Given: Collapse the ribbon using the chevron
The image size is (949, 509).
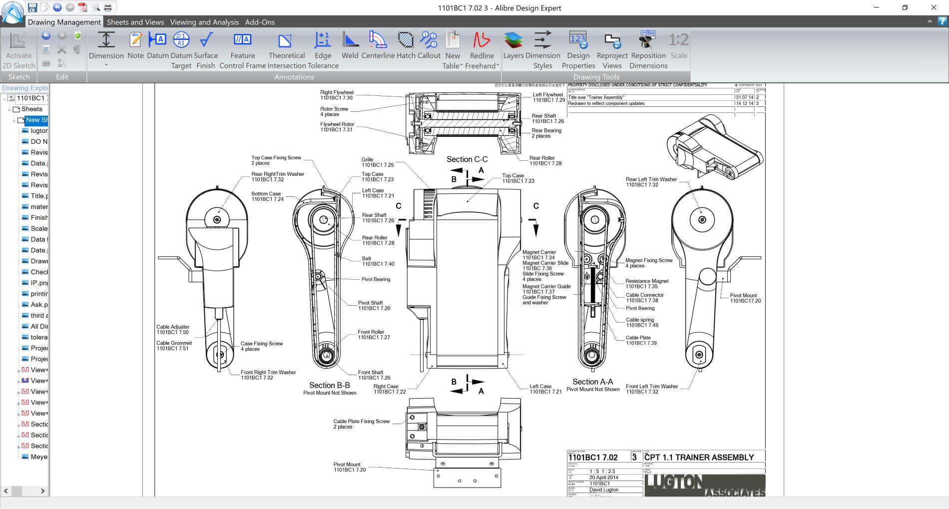Looking at the screenshot, I should point(930,21).
